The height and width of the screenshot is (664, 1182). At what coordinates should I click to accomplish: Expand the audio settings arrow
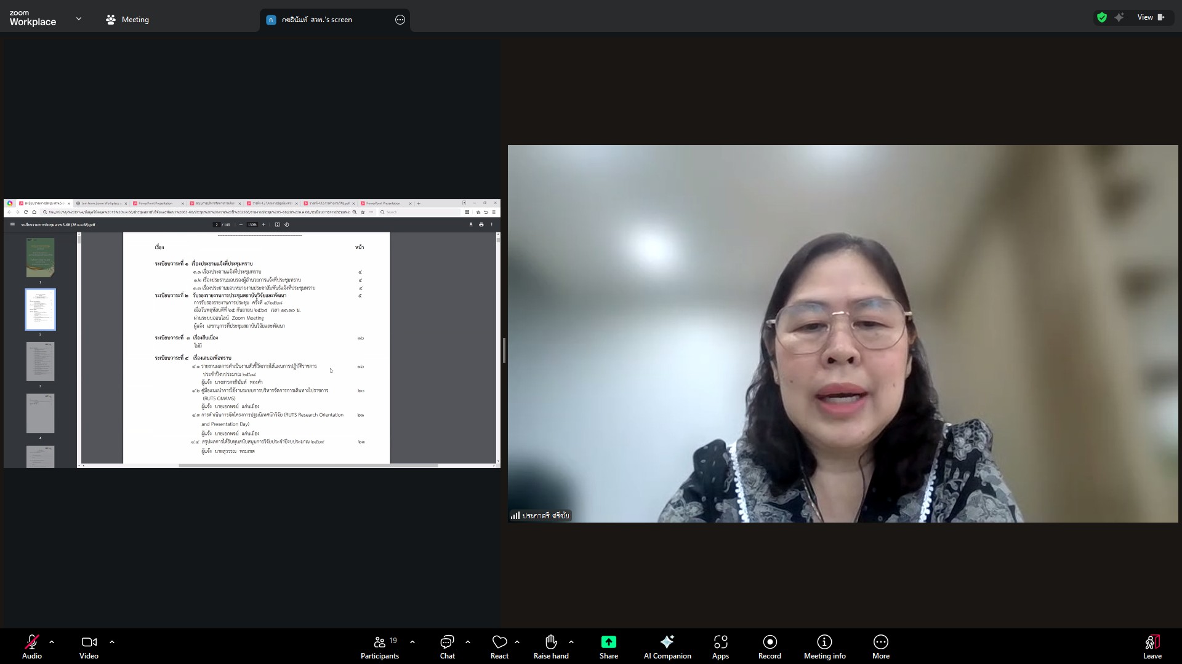click(x=52, y=642)
